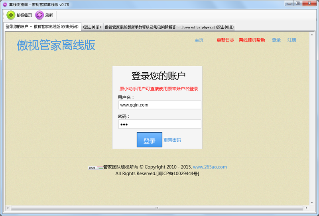
Task: Click the horizontal scrollbar left arrow
Action: point(8,208)
